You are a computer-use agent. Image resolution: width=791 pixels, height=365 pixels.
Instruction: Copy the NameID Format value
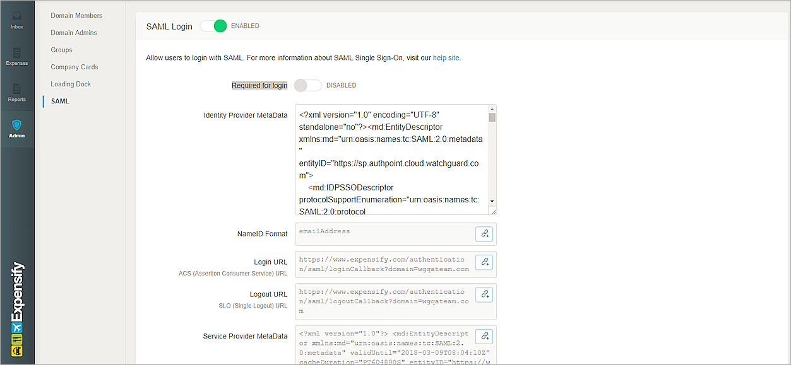(x=484, y=234)
